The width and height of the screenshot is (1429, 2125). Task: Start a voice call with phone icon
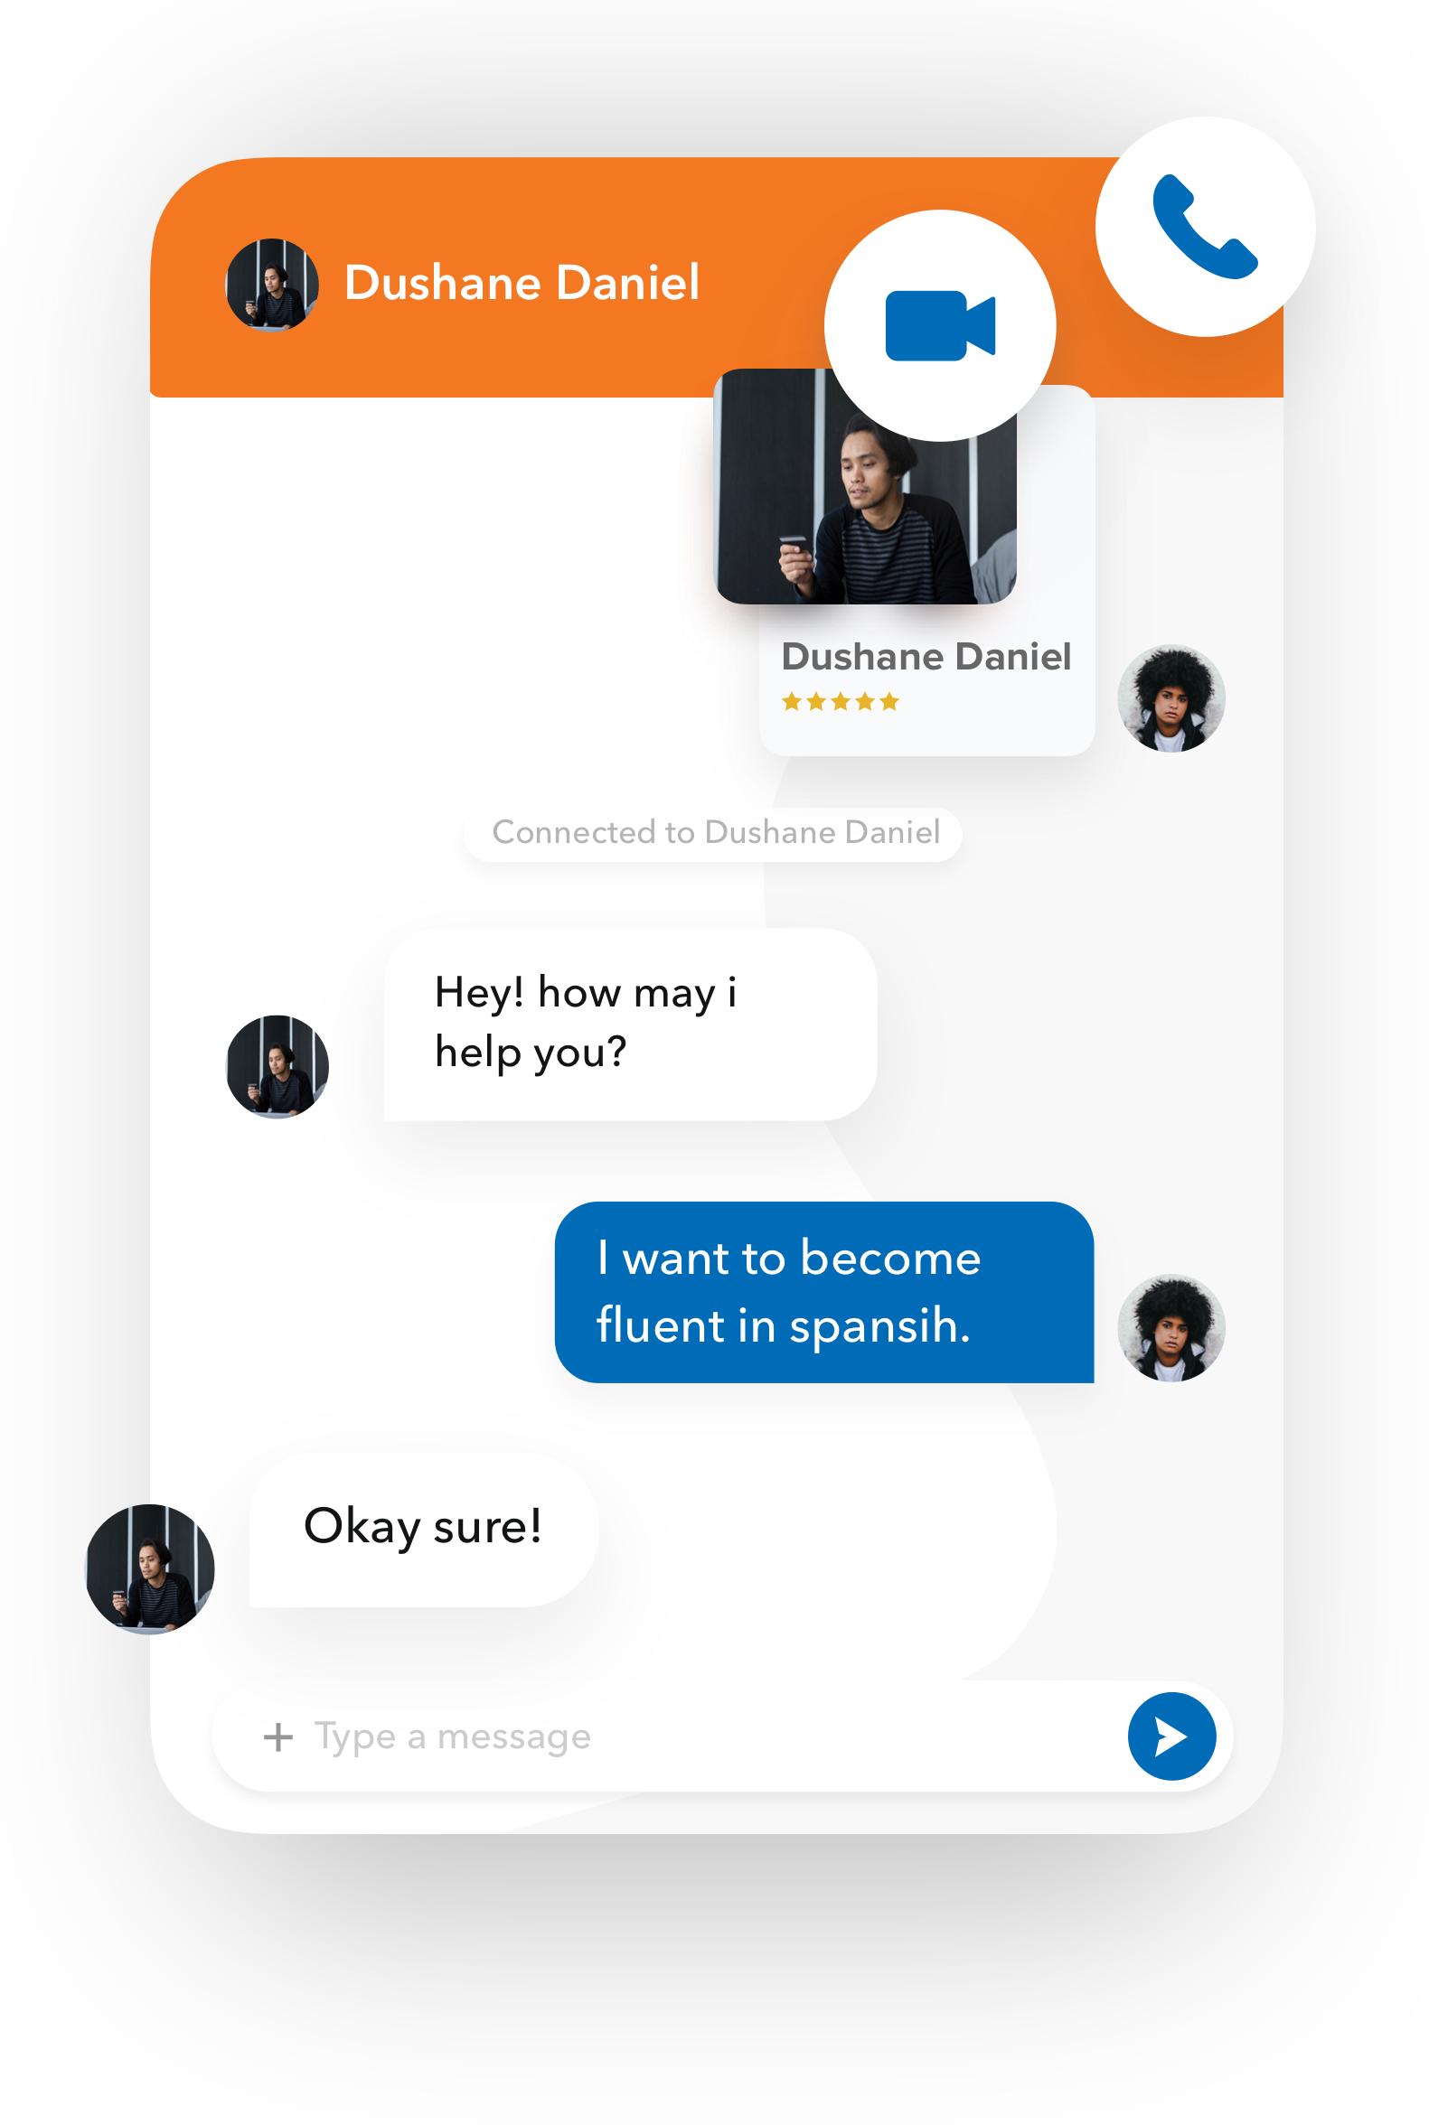pyautogui.click(x=1204, y=226)
